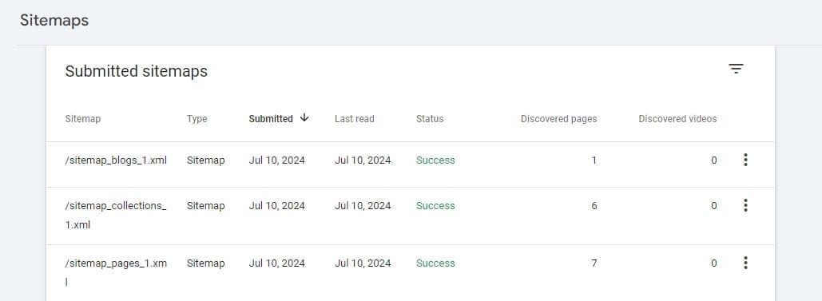Sort by the Type column header
The image size is (822, 301).
pos(197,119)
